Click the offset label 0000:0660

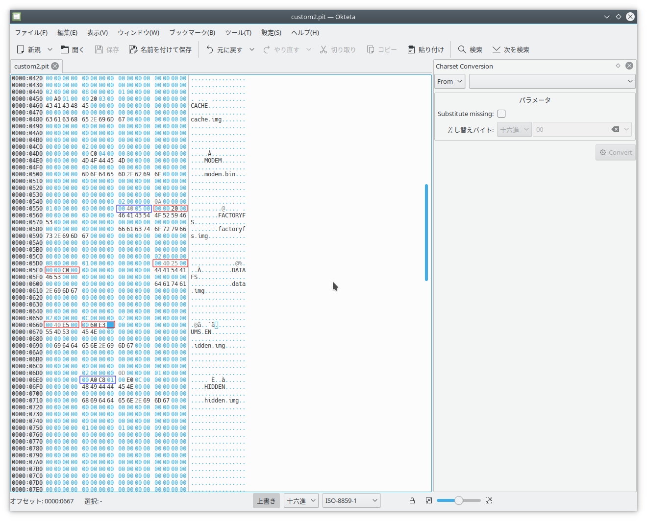27,325
